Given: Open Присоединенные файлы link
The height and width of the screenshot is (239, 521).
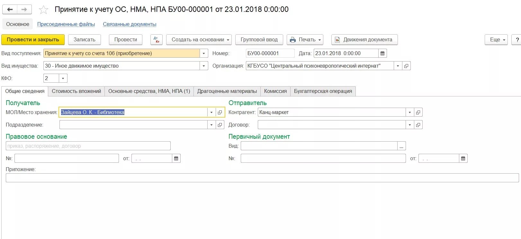Looking at the screenshot, I should pyautogui.click(x=66, y=24).
